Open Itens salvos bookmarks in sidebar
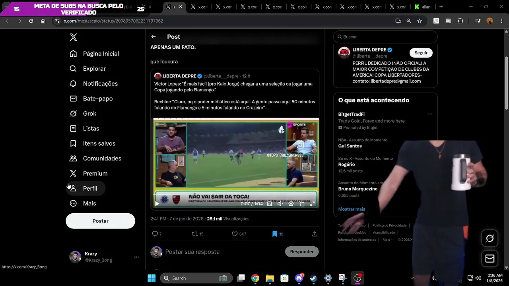Viewport: 509px width, 286px height. pos(93,143)
